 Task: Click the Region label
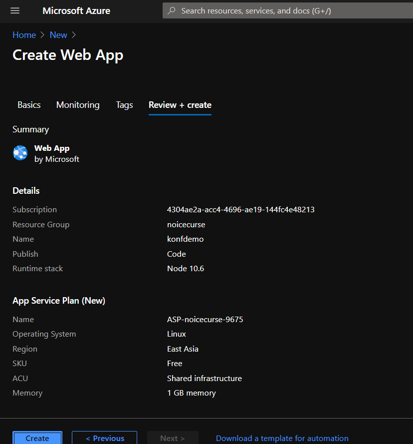25,349
